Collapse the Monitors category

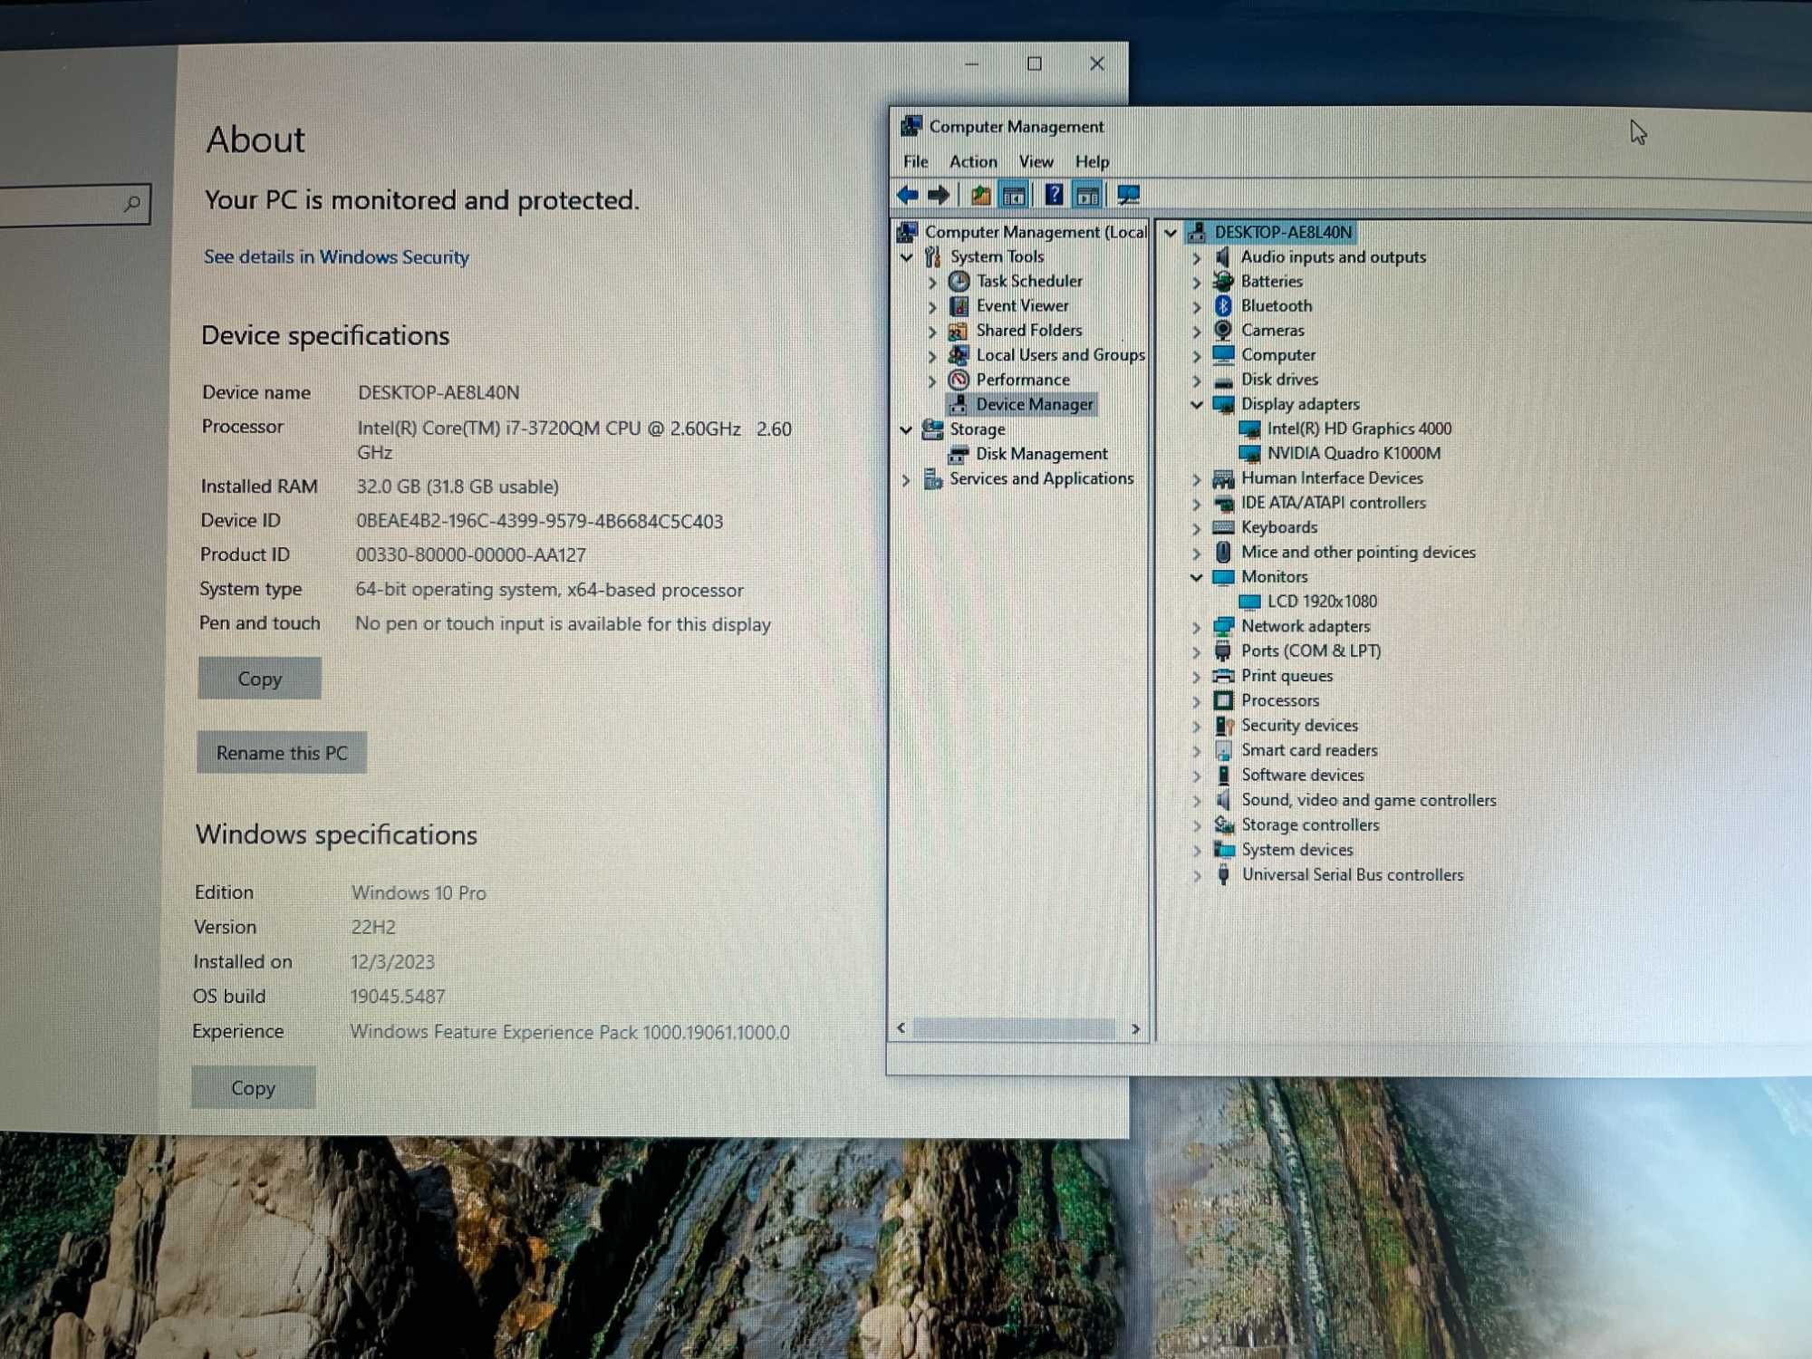tap(1197, 577)
